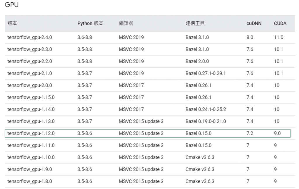Select the 版本 column header
299x189 pixels.
[x=12, y=23]
